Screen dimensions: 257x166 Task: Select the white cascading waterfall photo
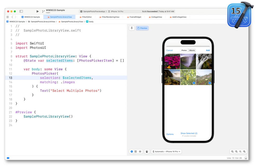[x=204, y=61]
